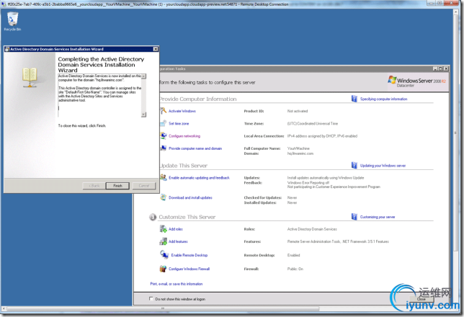Open the Add features link
The image size is (464, 317).
coord(178,241)
